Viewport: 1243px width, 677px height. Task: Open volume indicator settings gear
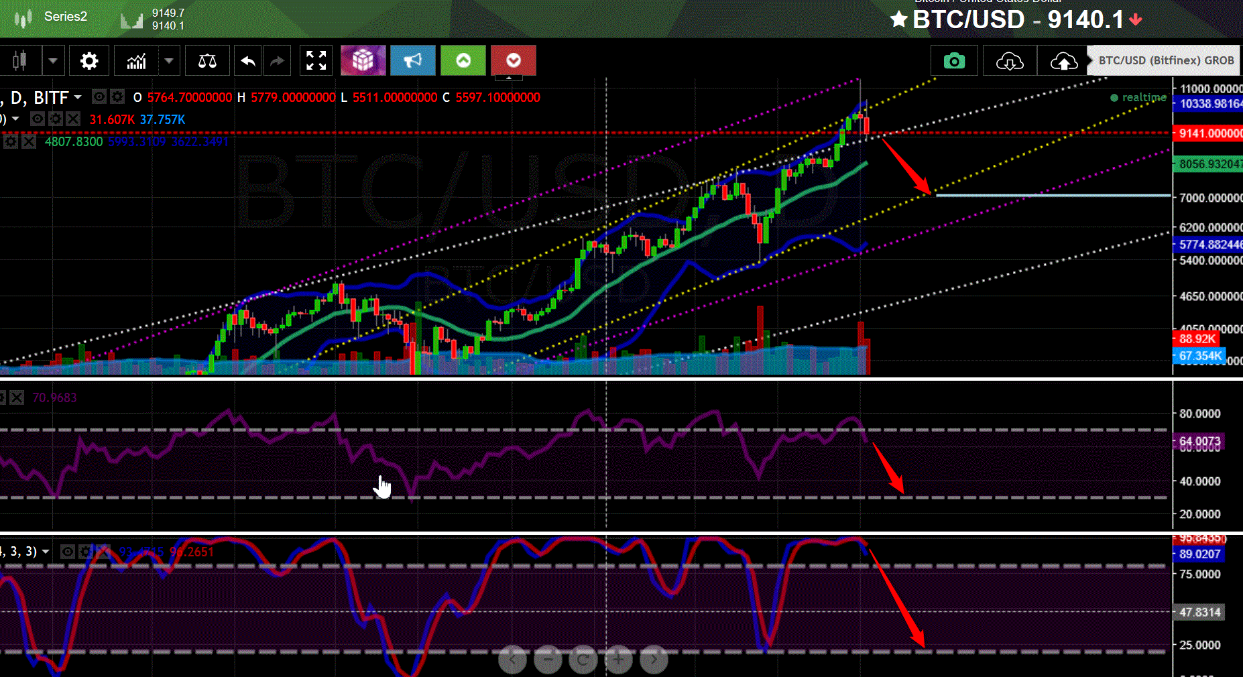point(56,119)
